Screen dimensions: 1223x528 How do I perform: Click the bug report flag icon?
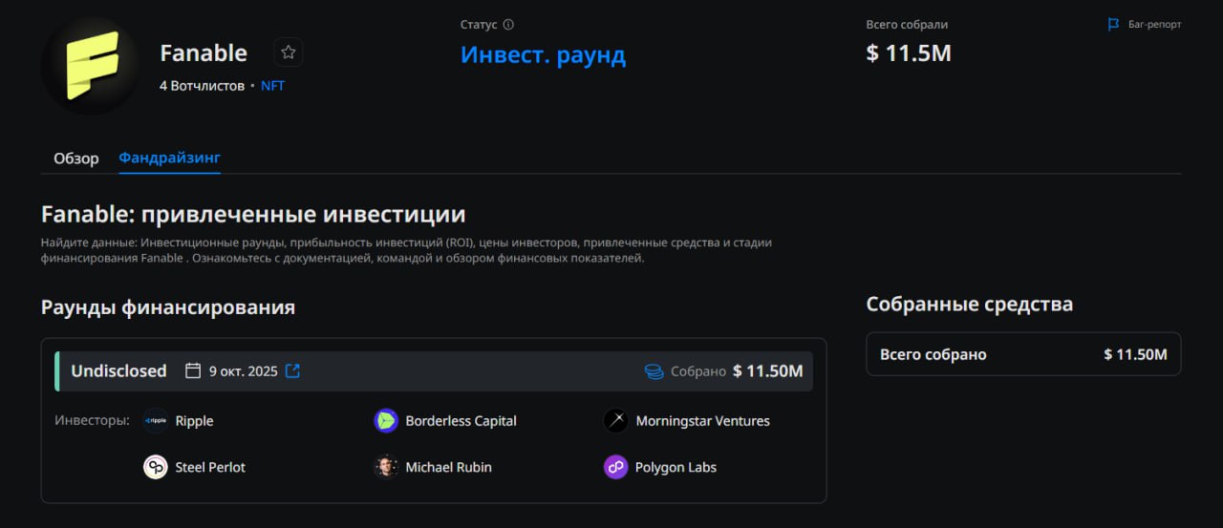tap(1113, 24)
